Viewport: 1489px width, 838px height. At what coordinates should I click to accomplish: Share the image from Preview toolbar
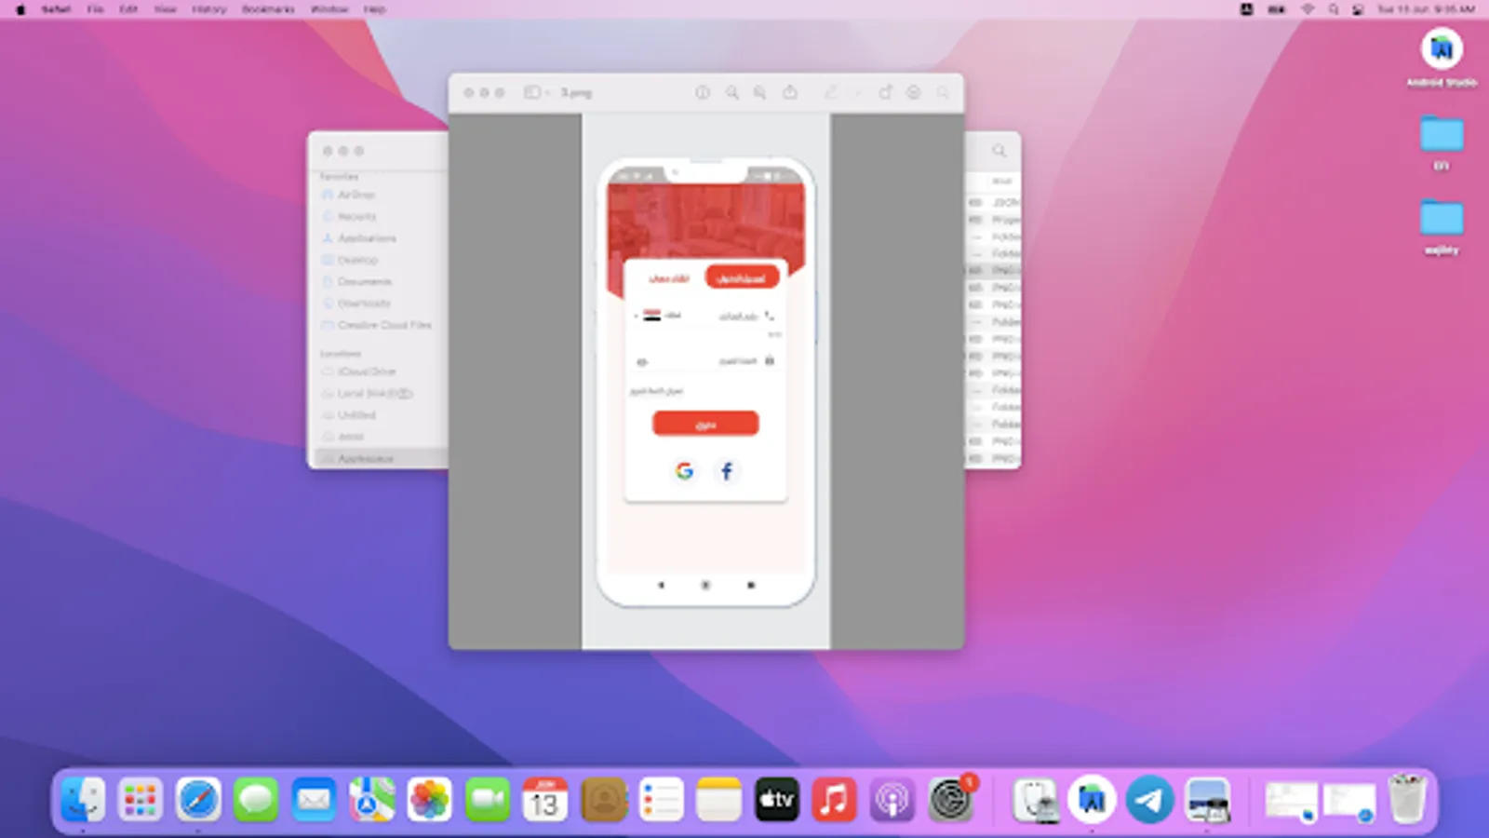point(790,92)
